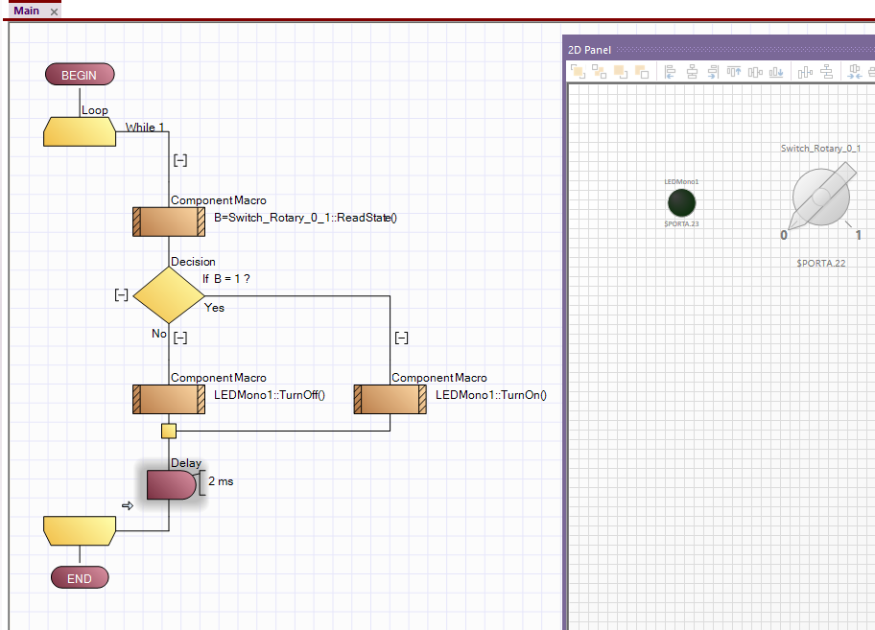875x630 pixels.
Task: Click the 'Yes' branch label
Action: 214,308
